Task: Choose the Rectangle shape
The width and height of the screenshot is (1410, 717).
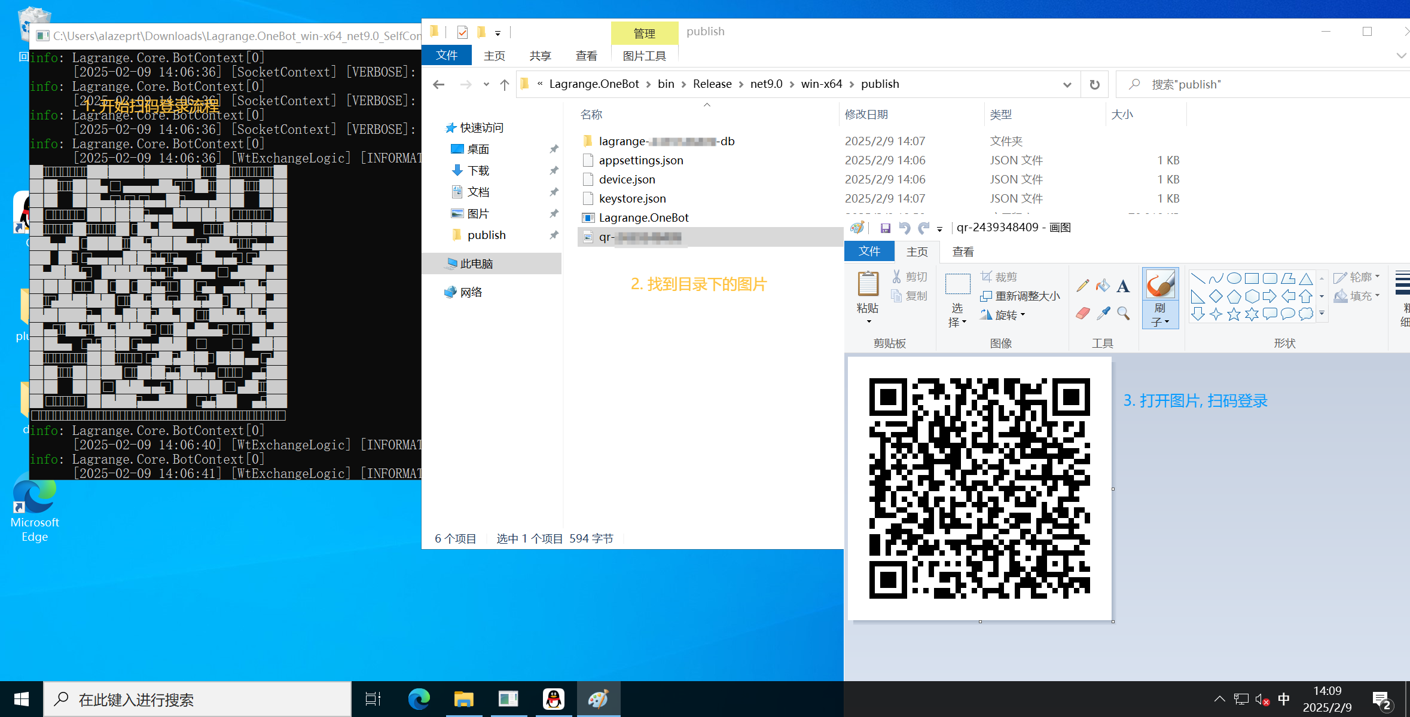Action: coord(1252,278)
